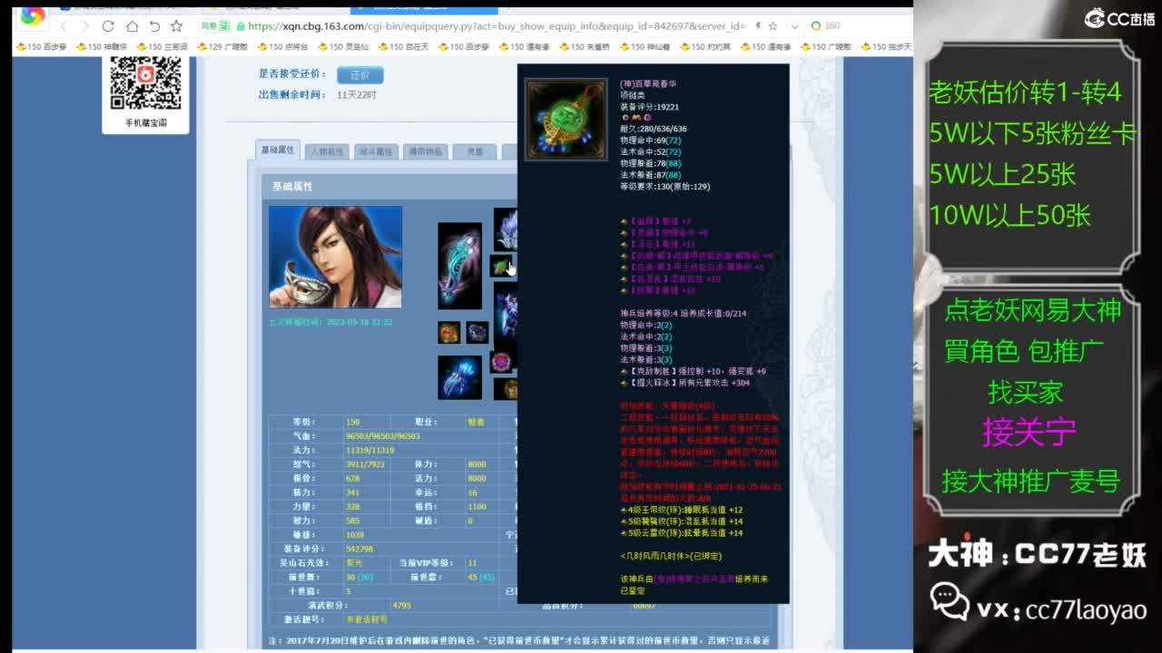Click the small green necklace equipment icon
Viewport: 1162px width, 653px height.
click(x=500, y=265)
